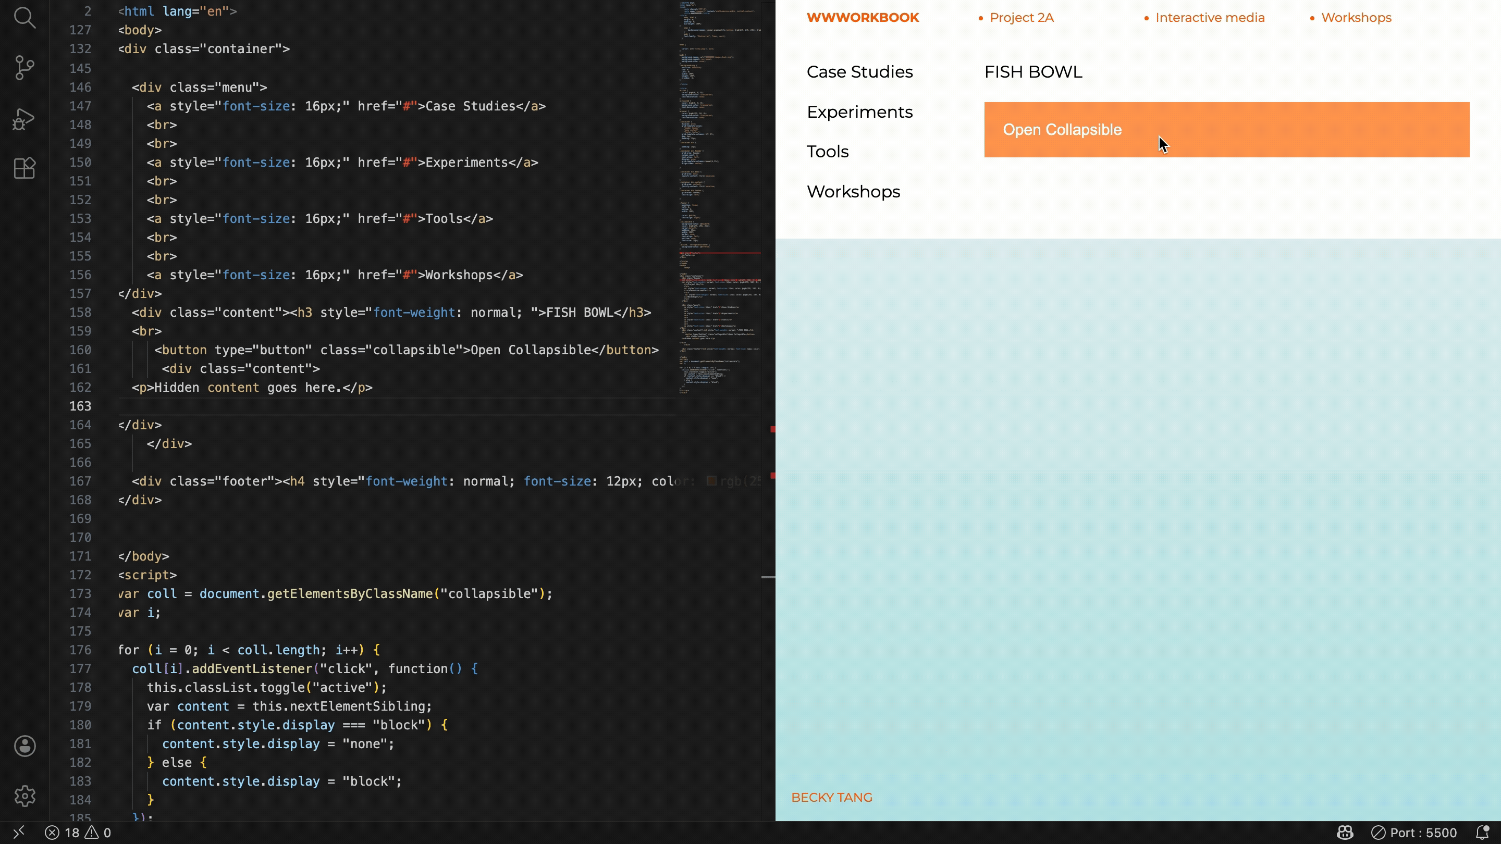Open the Interactive media nav link

point(1210,18)
